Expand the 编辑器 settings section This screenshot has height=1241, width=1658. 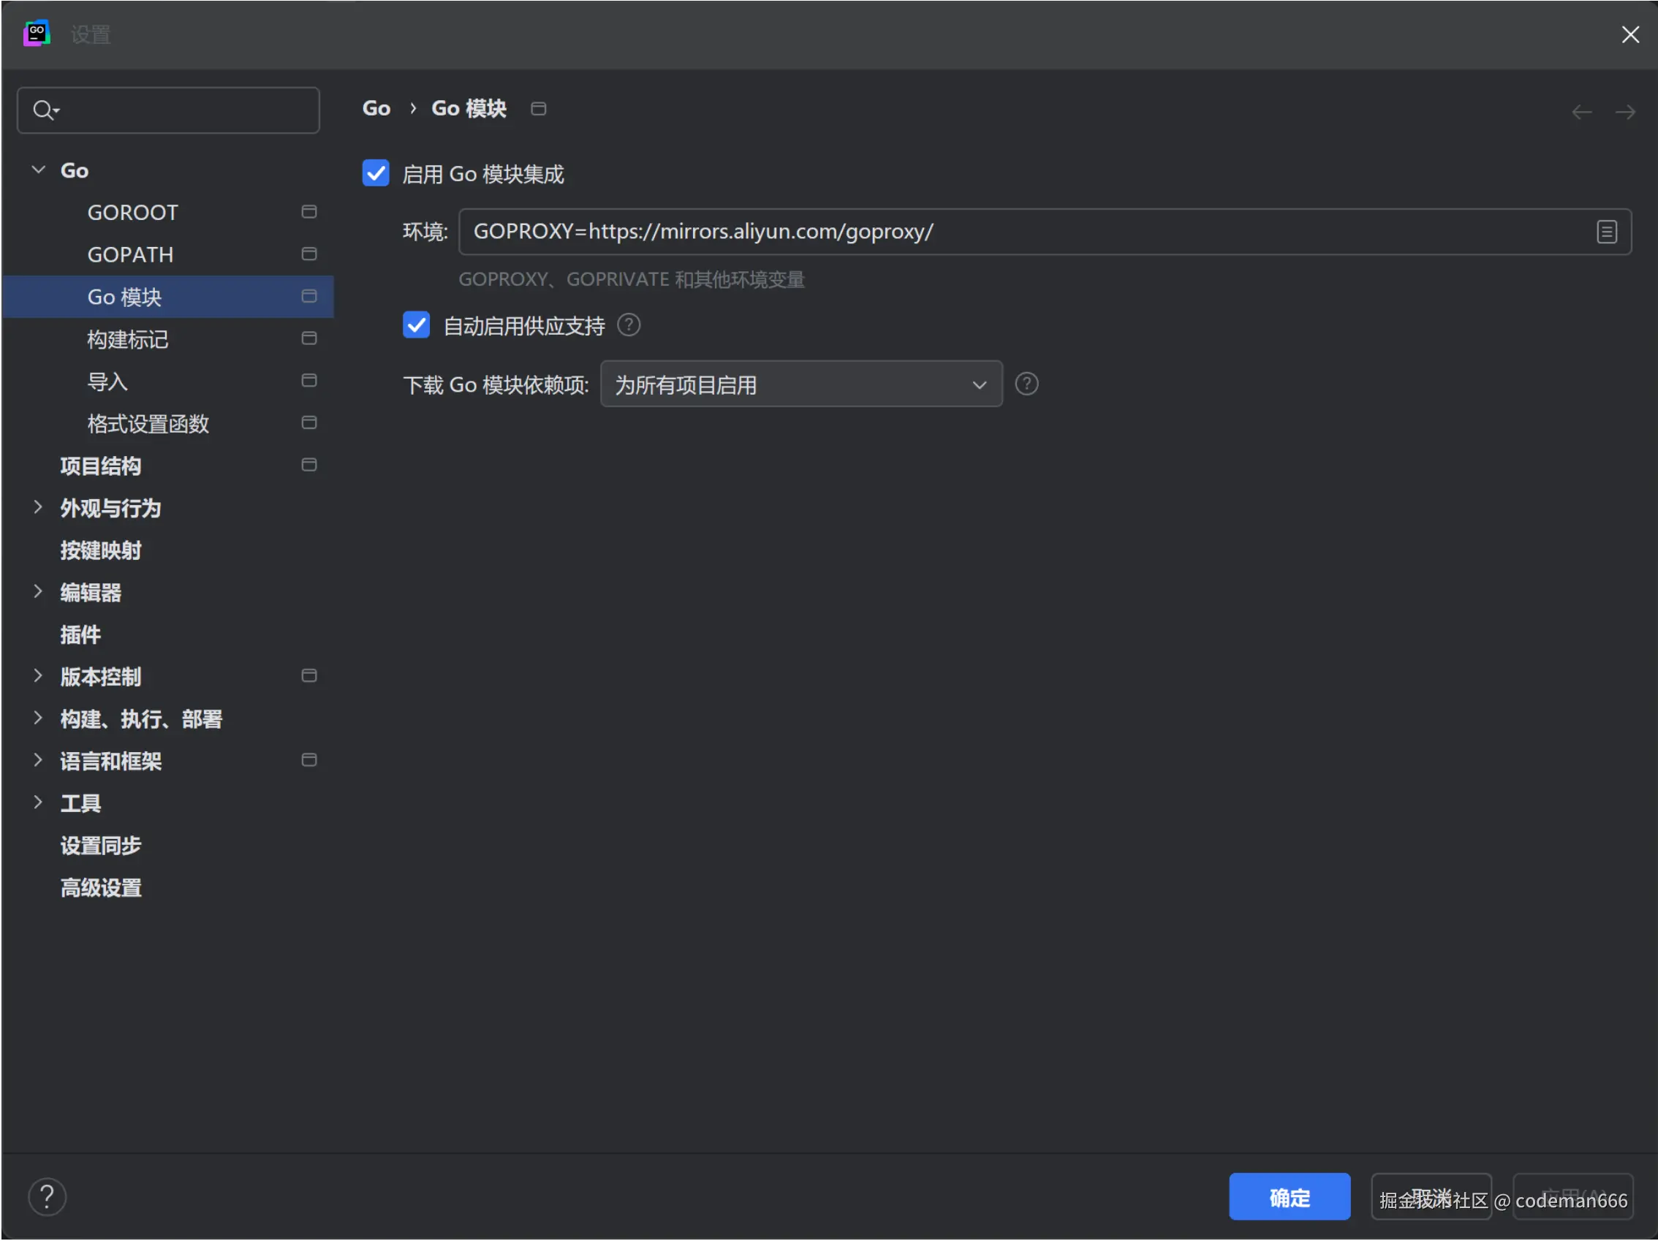click(38, 592)
